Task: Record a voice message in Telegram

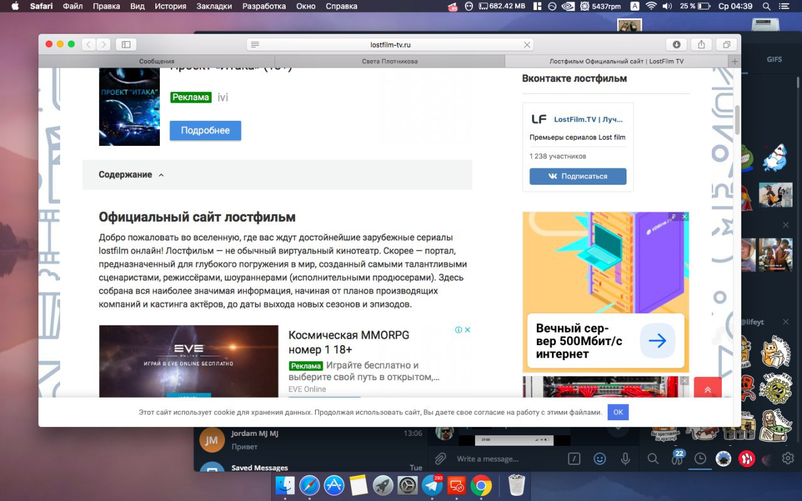Action: [625, 458]
